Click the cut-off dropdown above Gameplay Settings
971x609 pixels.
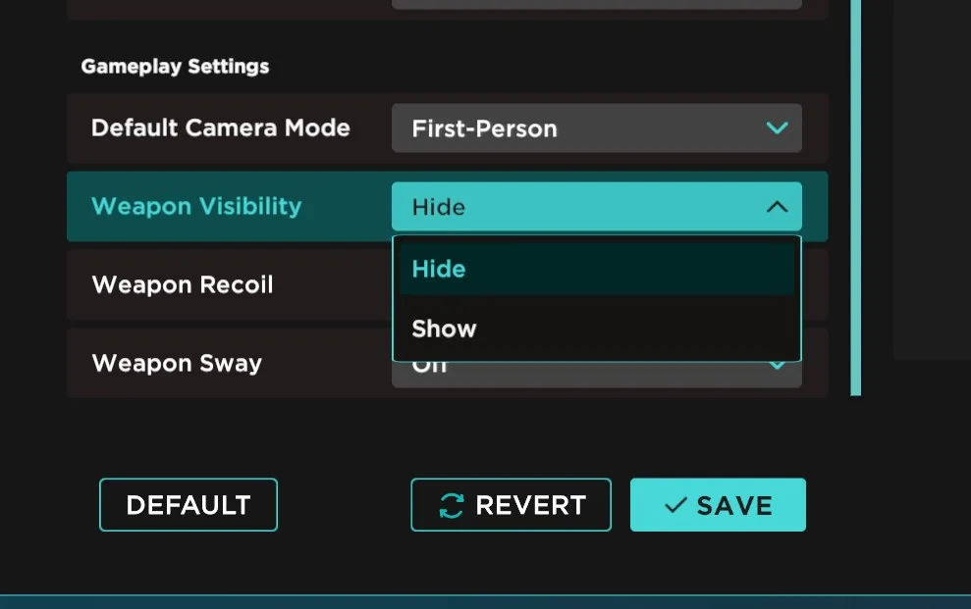click(x=595, y=4)
